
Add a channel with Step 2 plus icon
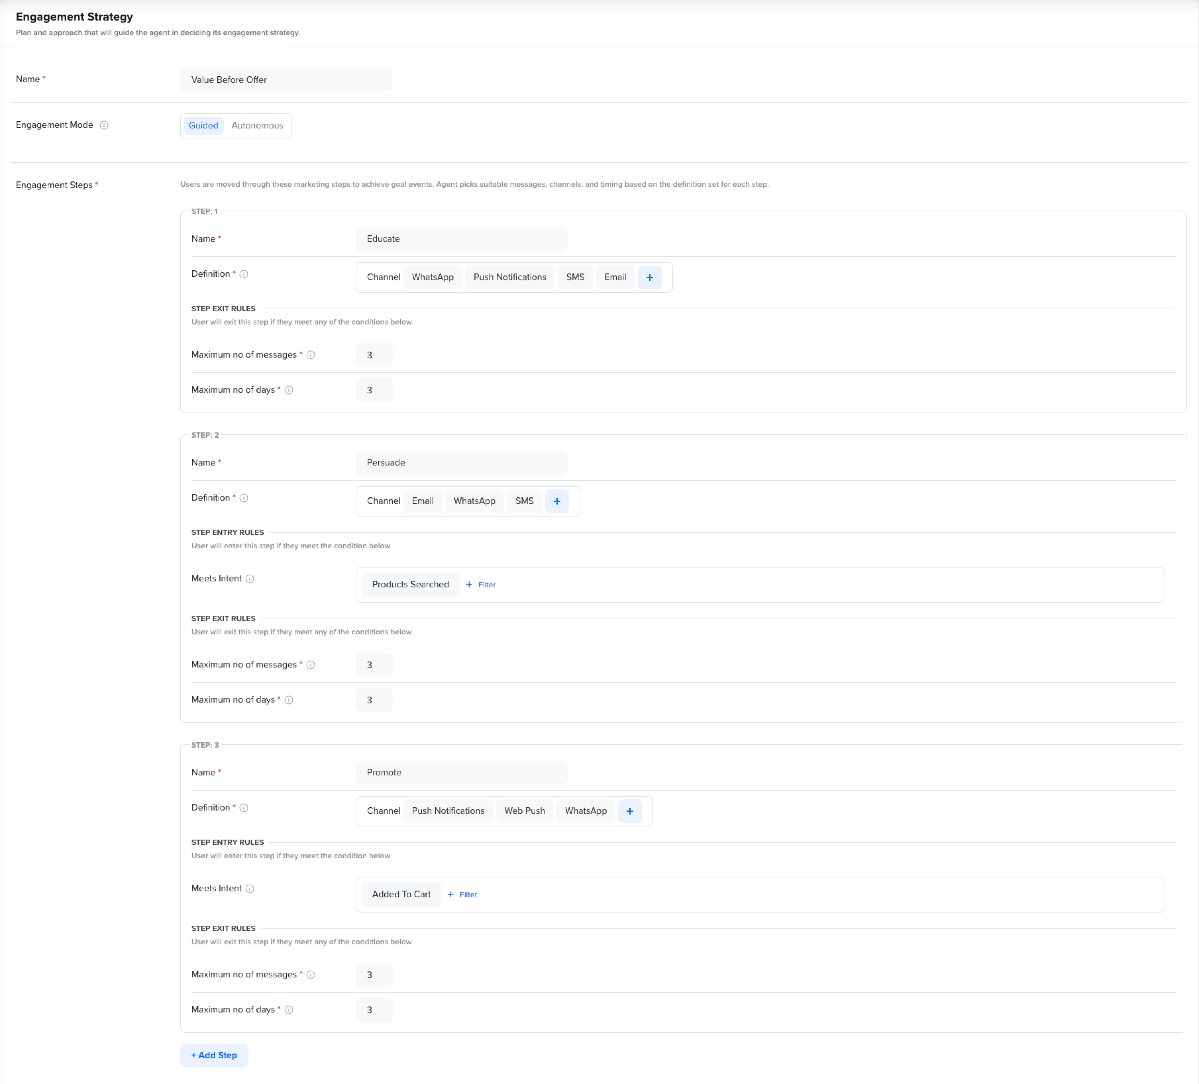coord(557,501)
